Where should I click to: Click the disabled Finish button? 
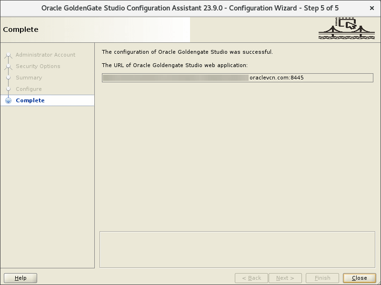coord(322,278)
